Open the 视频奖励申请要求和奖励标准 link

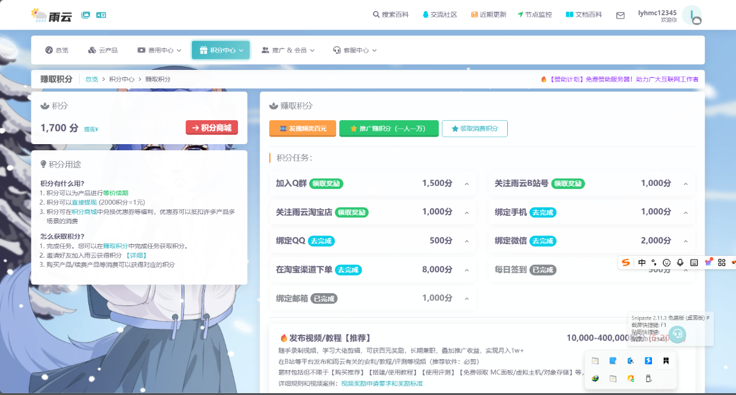(381, 383)
